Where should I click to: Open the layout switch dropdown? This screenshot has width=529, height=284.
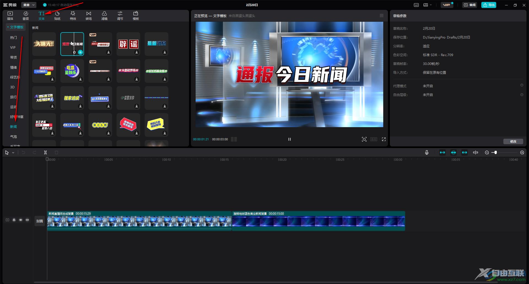tap(428, 5)
